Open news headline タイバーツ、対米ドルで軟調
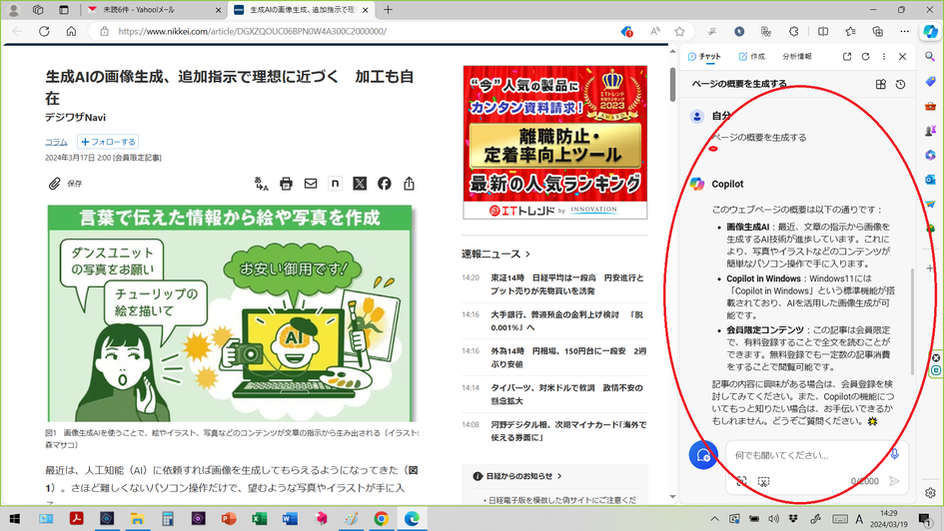The image size is (944, 531). point(566,394)
